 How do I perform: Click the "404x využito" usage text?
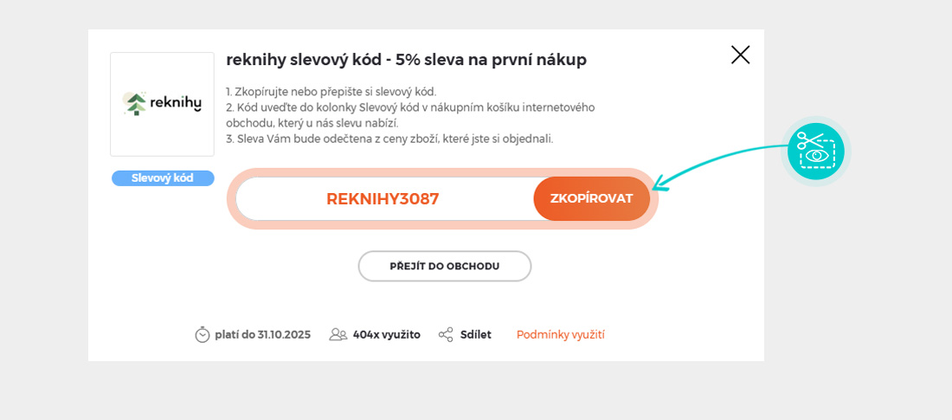point(386,334)
